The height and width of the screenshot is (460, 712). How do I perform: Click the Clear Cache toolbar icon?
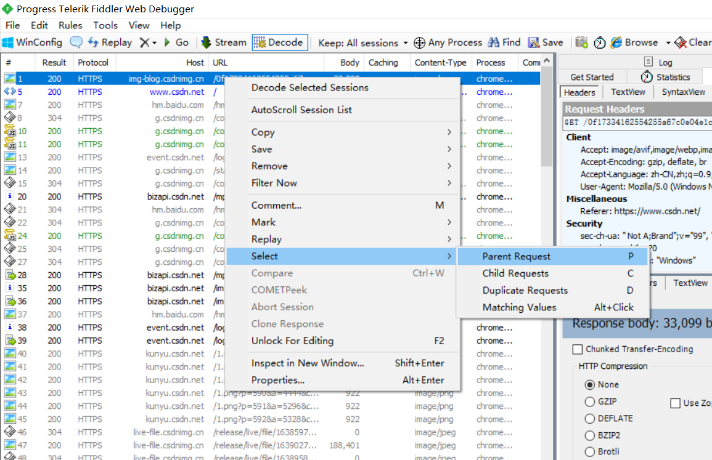click(x=680, y=42)
